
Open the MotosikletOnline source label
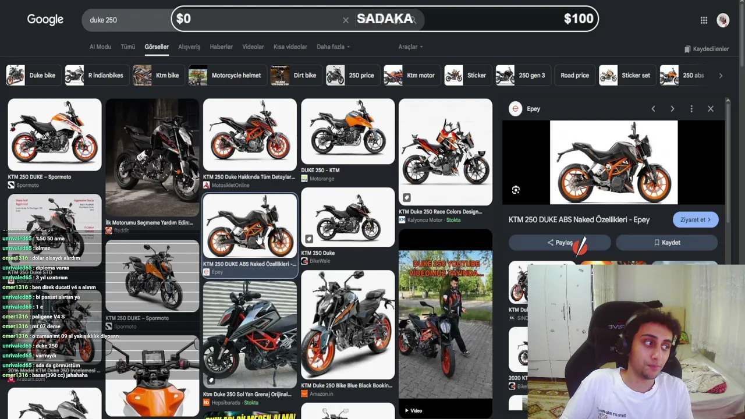[x=226, y=185]
